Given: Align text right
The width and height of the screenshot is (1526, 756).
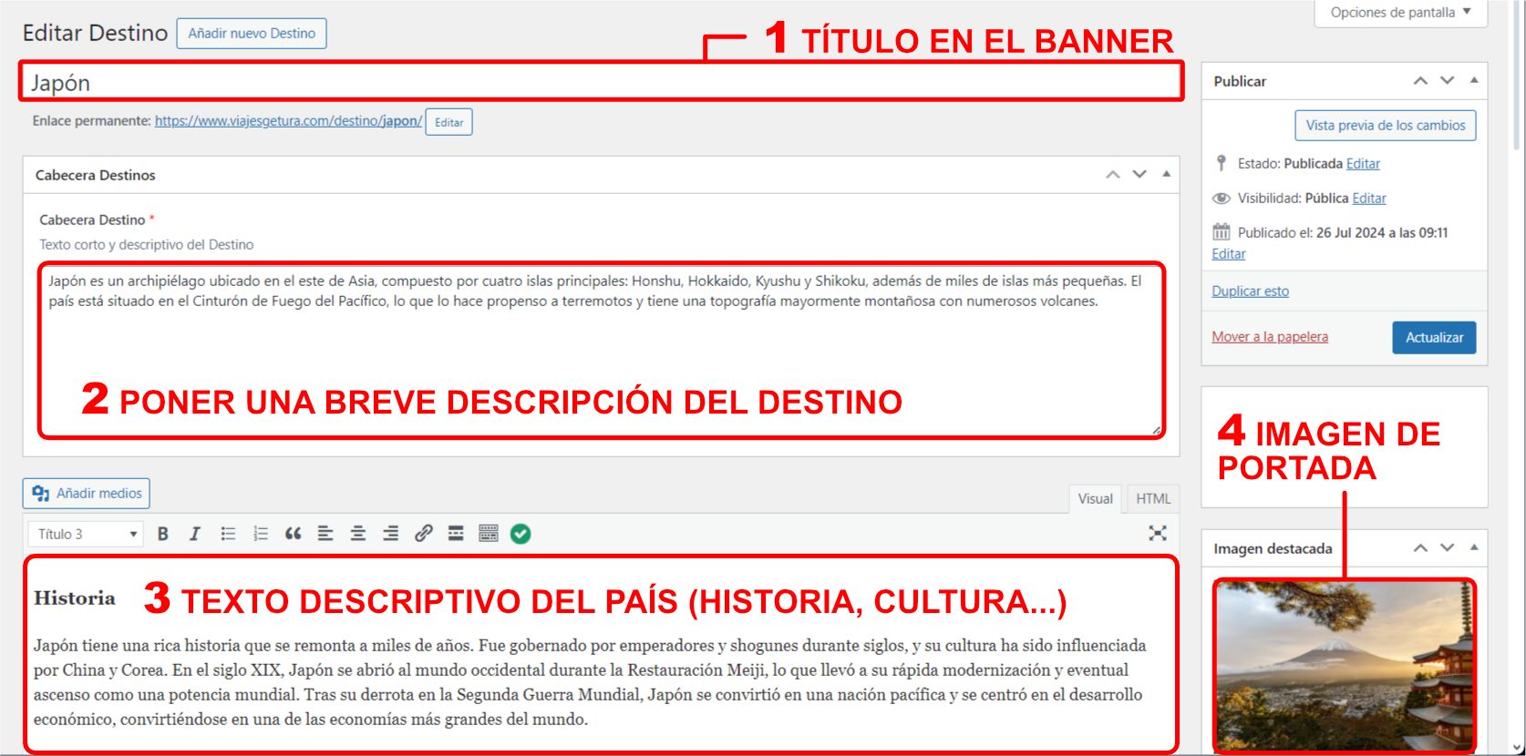Looking at the screenshot, I should click(x=390, y=534).
